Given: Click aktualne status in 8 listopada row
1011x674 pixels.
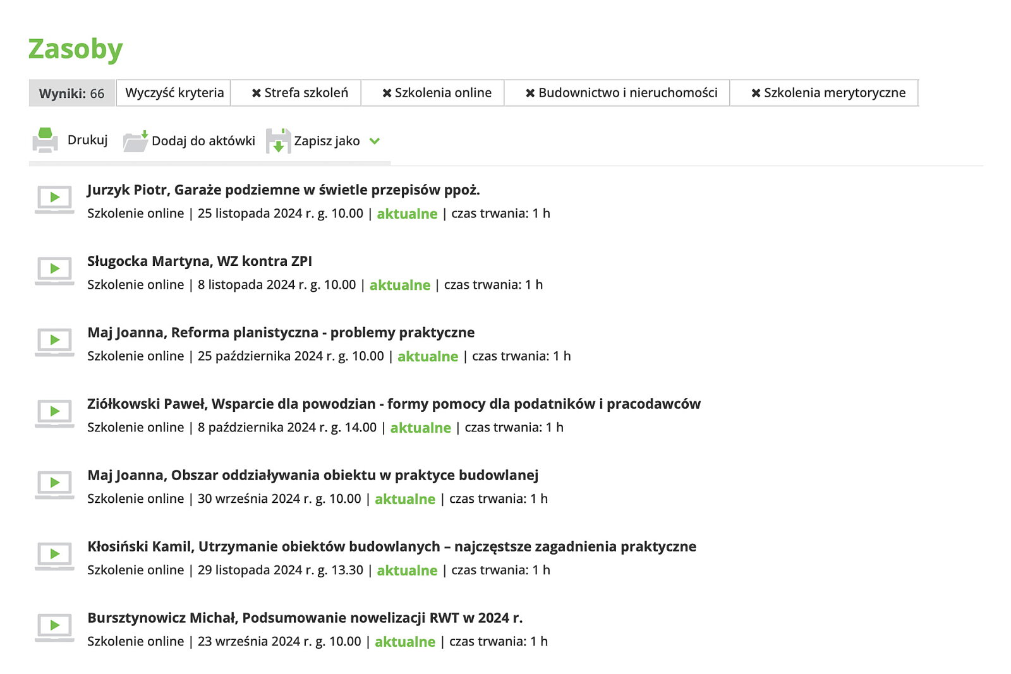Looking at the screenshot, I should (400, 286).
